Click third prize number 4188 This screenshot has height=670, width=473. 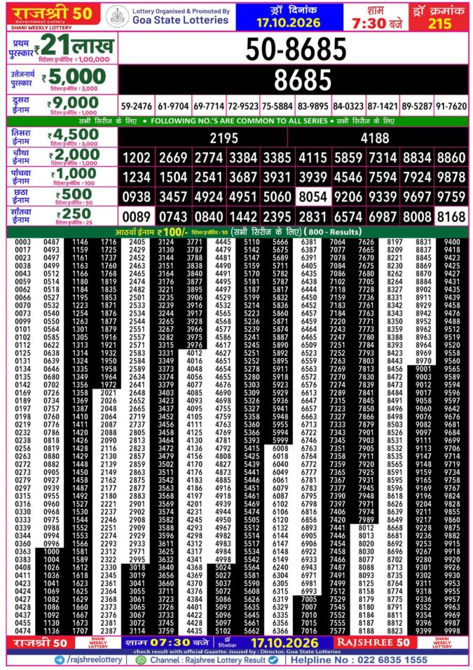point(375,138)
